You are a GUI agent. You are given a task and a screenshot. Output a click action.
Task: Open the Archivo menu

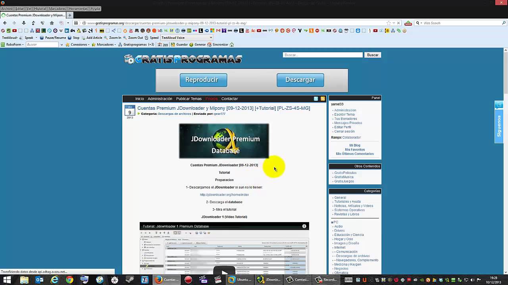7,9
